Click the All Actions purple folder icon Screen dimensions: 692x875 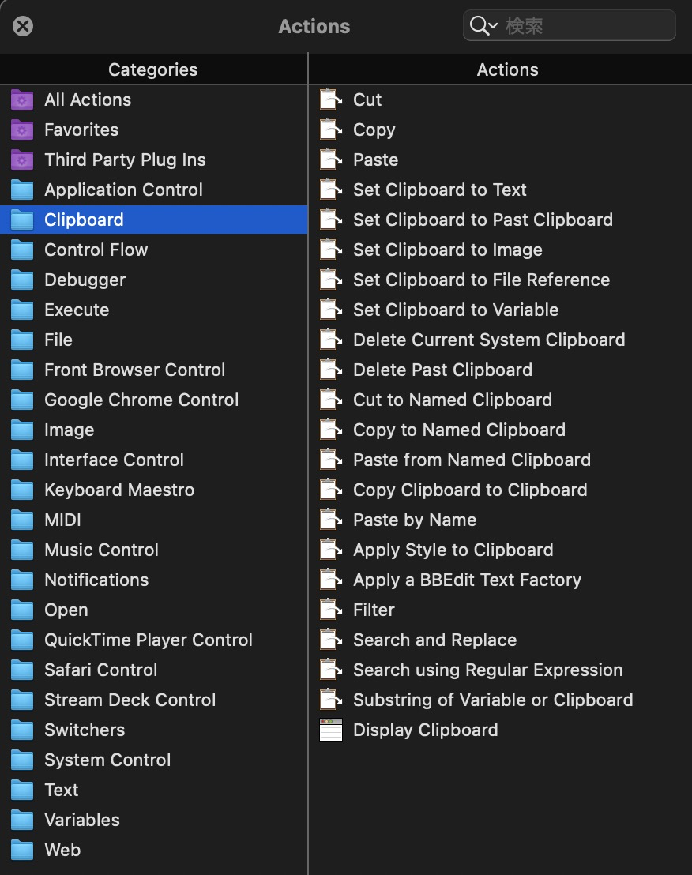click(22, 100)
